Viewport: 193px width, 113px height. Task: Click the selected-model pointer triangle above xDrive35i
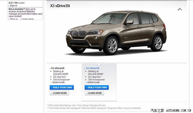(x=99, y=65)
